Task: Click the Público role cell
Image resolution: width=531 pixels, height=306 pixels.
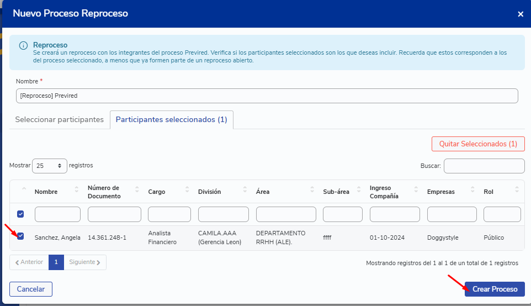Action: pos(494,238)
